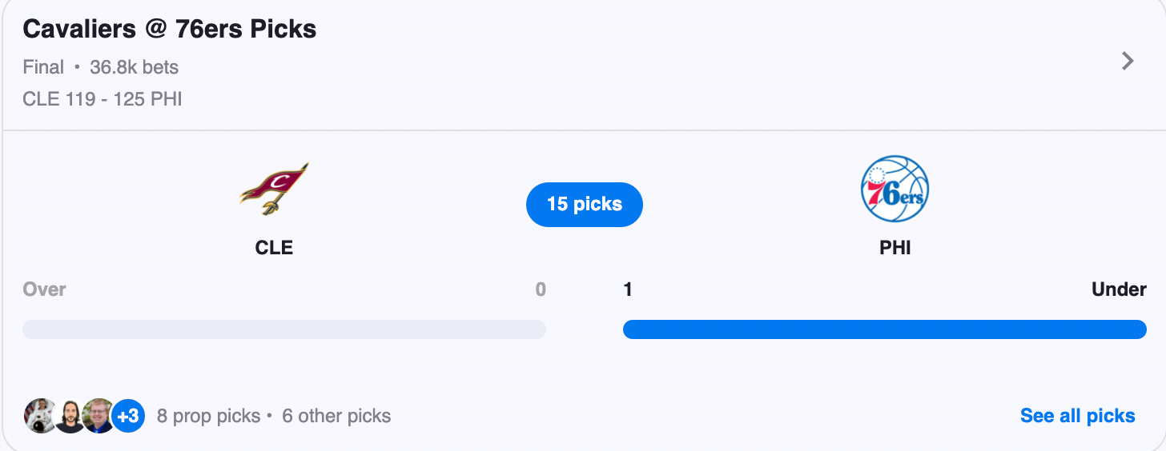Click the 8 prop picks text

(x=208, y=416)
